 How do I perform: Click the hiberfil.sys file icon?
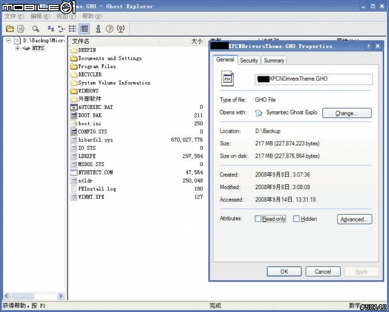[74, 140]
